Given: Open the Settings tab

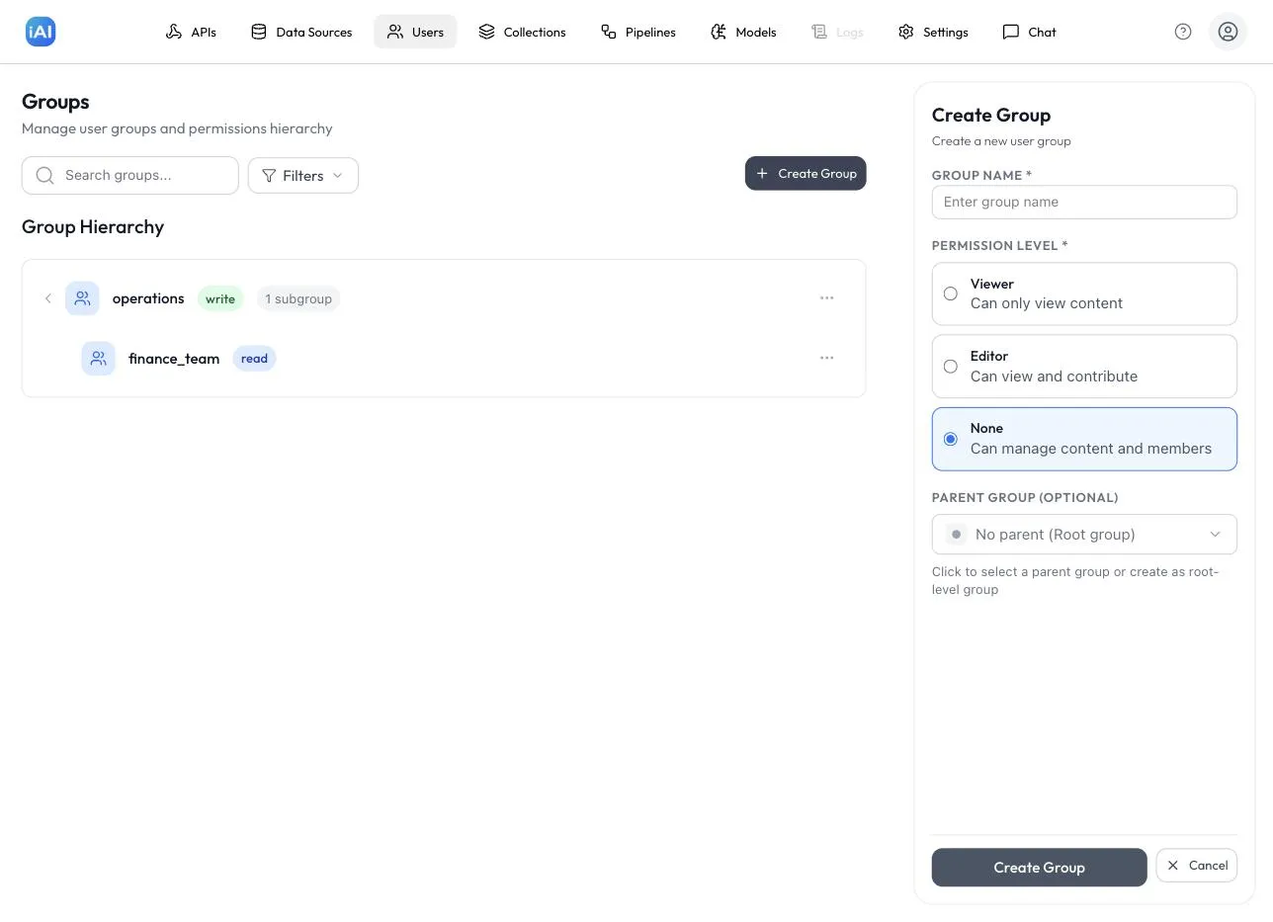Looking at the screenshot, I should coord(933,32).
